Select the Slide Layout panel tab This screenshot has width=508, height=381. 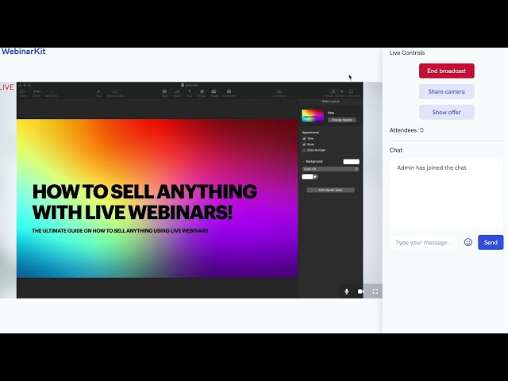330,102
